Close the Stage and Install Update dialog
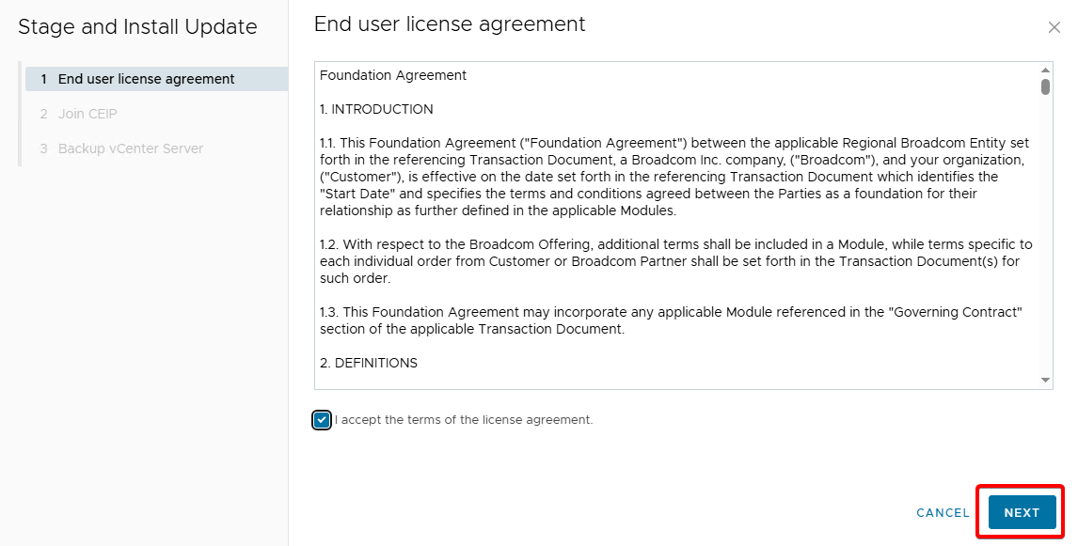The image size is (1078, 546). coord(1054,28)
